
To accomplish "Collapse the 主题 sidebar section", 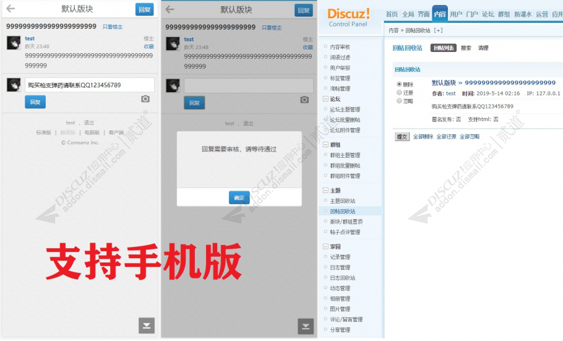I will [325, 191].
